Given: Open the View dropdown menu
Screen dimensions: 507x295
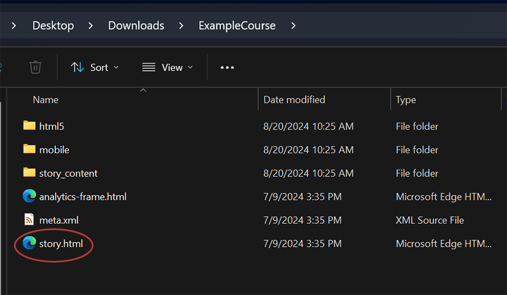Looking at the screenshot, I should pos(167,67).
